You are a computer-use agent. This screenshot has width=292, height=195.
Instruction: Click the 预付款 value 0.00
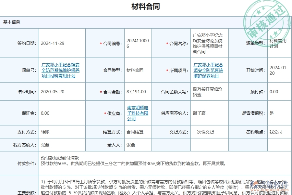[x=273, y=91]
